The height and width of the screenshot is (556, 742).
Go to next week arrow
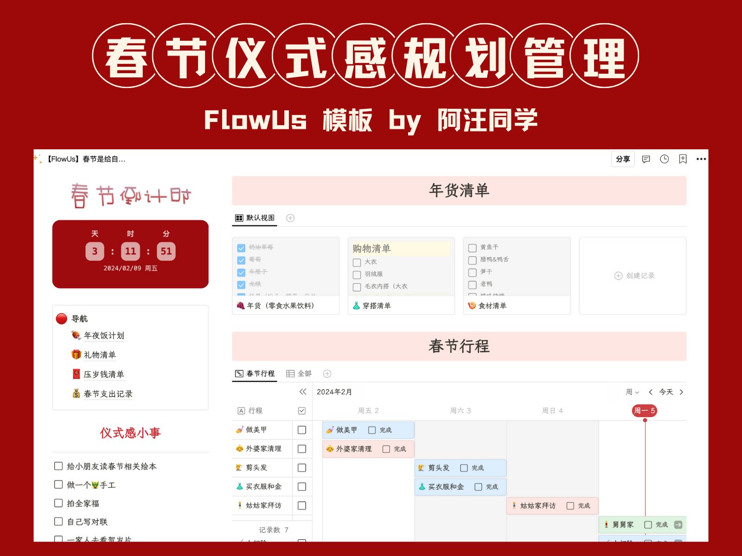[x=681, y=392]
